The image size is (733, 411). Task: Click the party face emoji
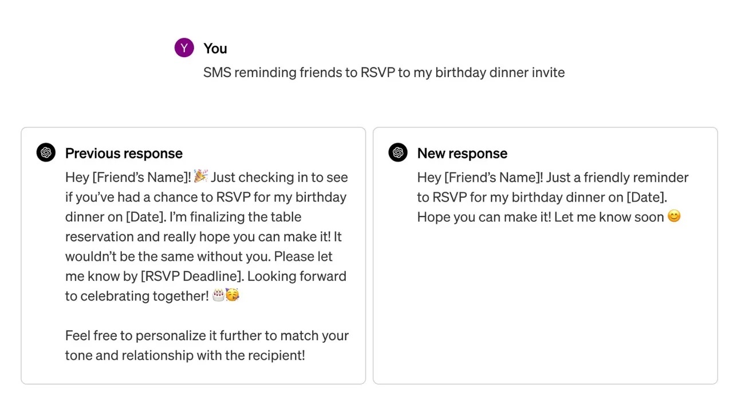tap(232, 296)
